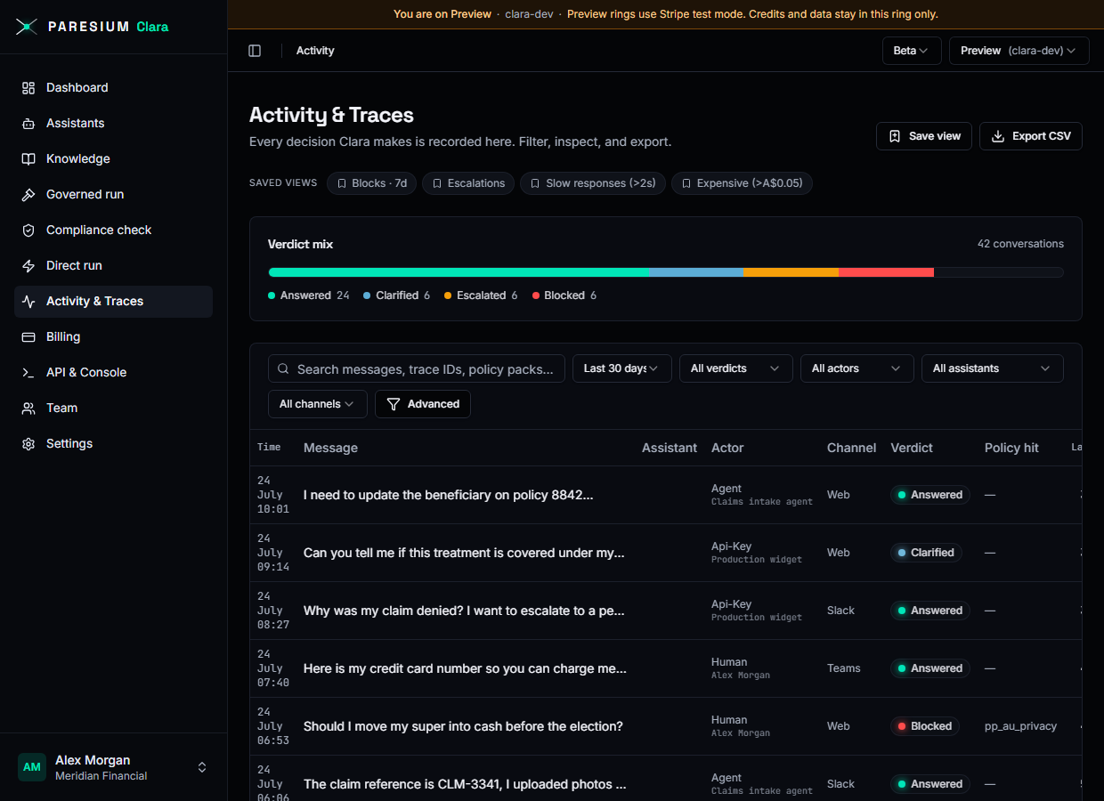Screen dimensions: 1104x801
Task: Click the search magnifier icon
Action: pyautogui.click(x=283, y=368)
